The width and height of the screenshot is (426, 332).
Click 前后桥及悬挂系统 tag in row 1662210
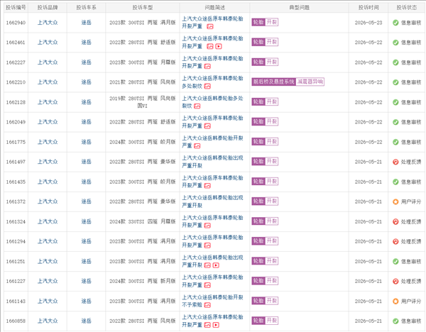pos(274,82)
